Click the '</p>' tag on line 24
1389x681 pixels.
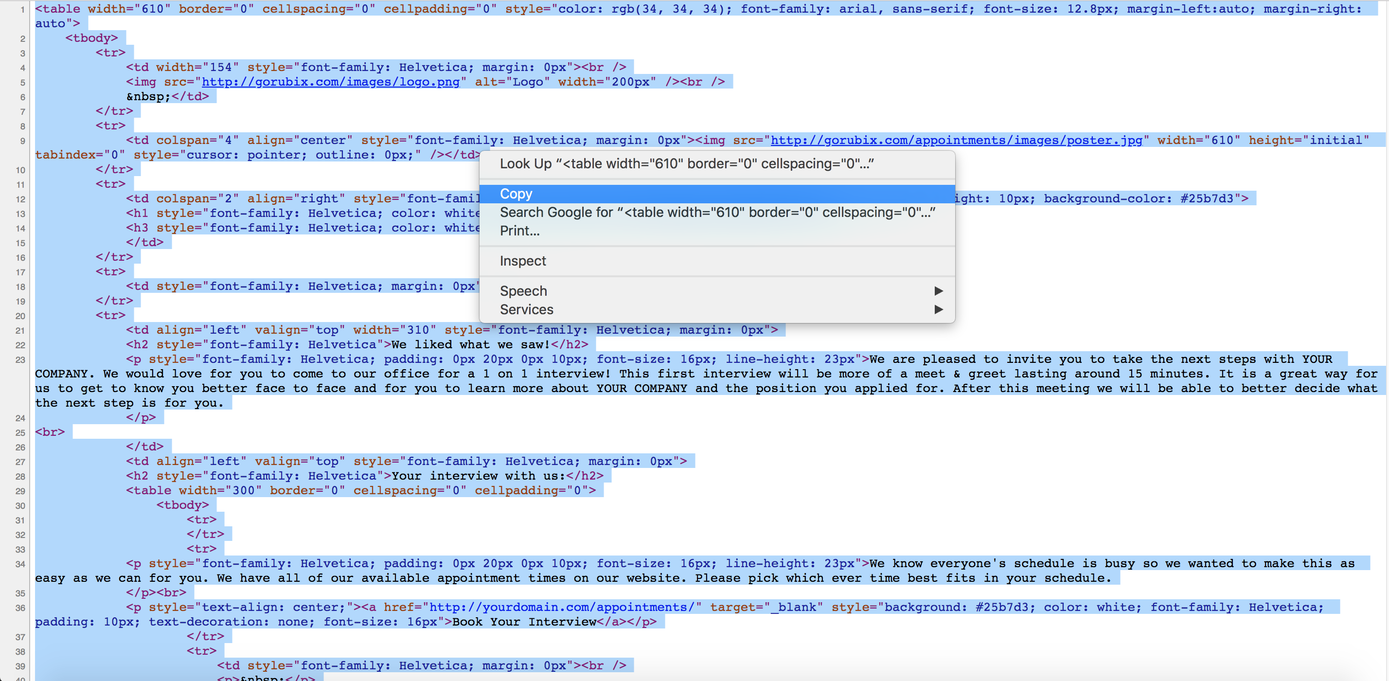click(x=141, y=417)
